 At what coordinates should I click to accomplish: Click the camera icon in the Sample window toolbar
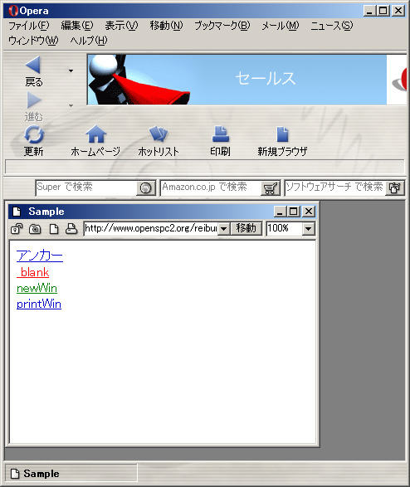[x=35, y=229]
